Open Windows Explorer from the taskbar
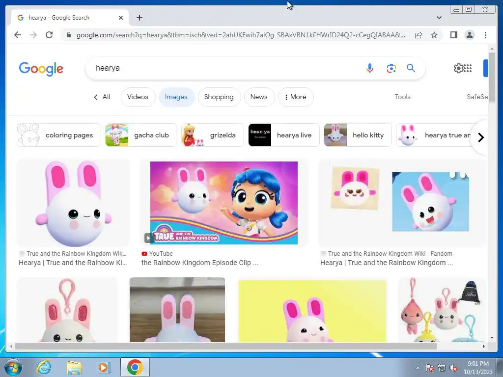This screenshot has width=503, height=377. pyautogui.click(x=74, y=367)
